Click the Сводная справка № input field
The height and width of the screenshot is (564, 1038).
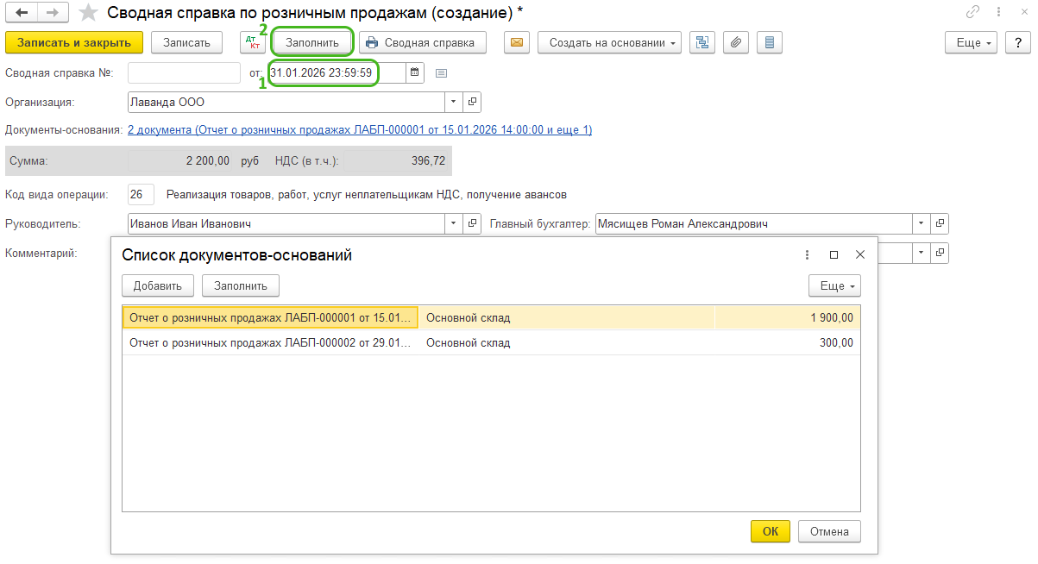[184, 73]
